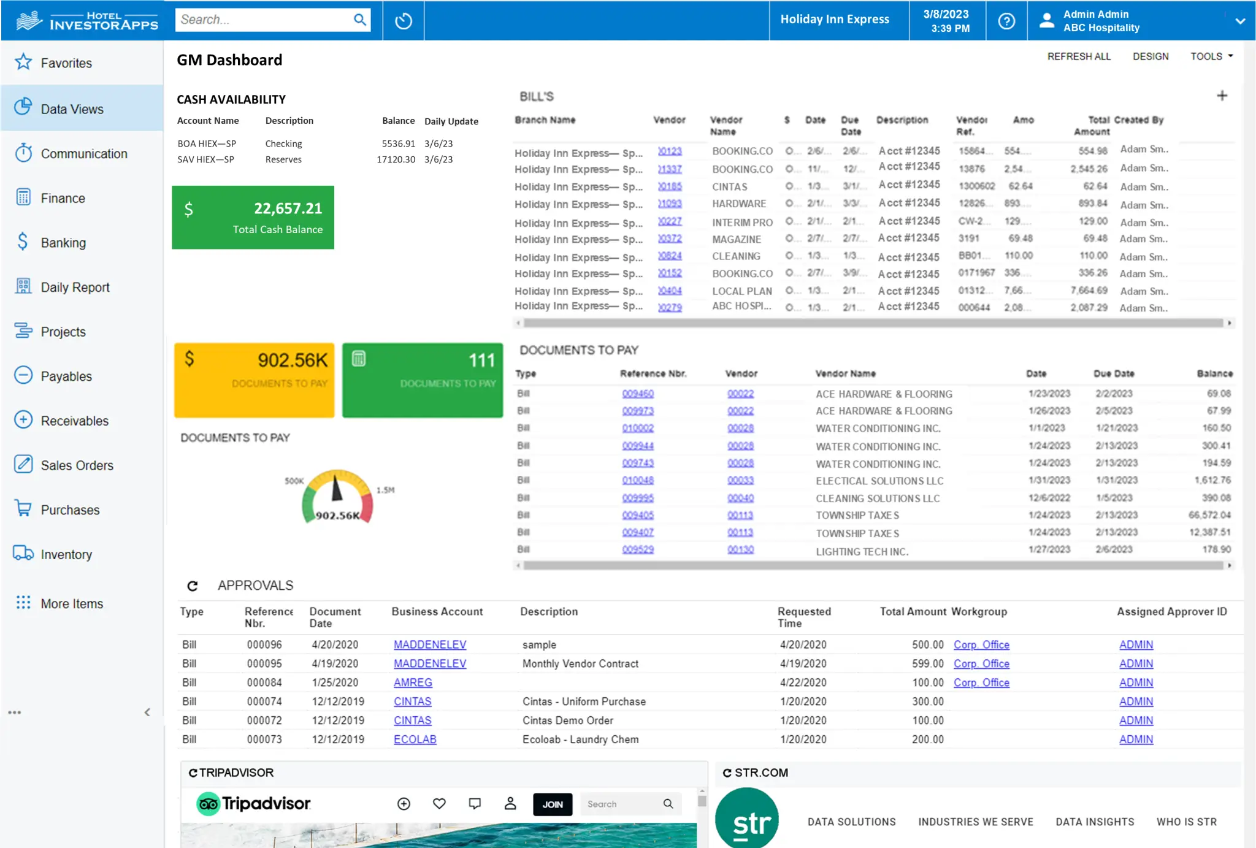Add a bill with the plus icon
1256x848 pixels.
1222,96
